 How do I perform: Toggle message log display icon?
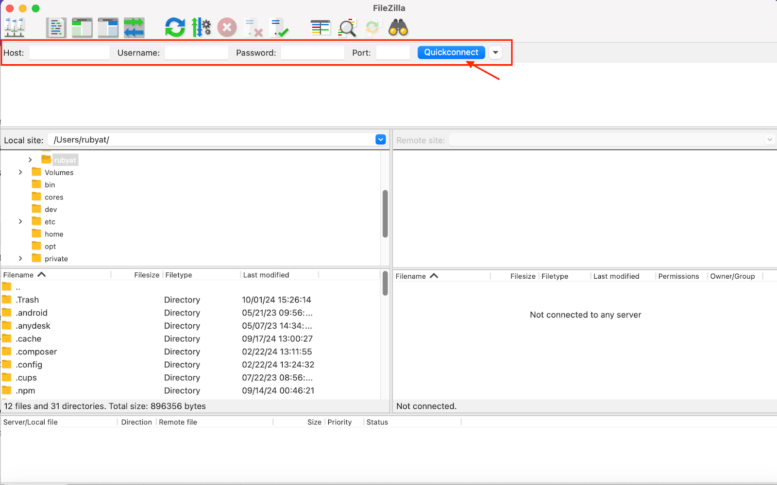(x=56, y=28)
